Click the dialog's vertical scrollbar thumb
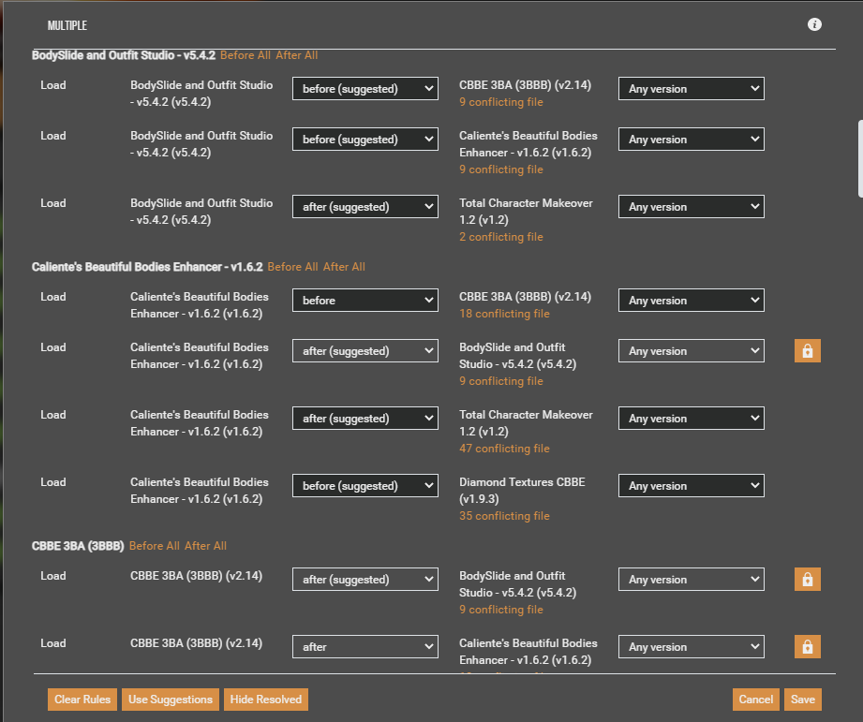This screenshot has height=722, width=863. 860,158
